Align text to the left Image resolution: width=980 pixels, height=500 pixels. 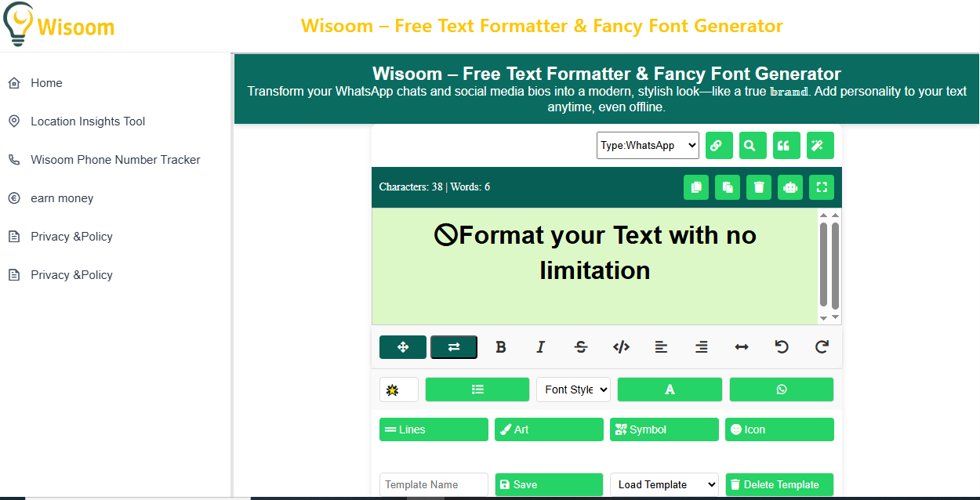point(662,347)
